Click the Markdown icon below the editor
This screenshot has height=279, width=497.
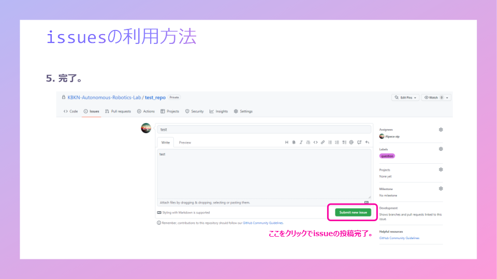point(159,212)
